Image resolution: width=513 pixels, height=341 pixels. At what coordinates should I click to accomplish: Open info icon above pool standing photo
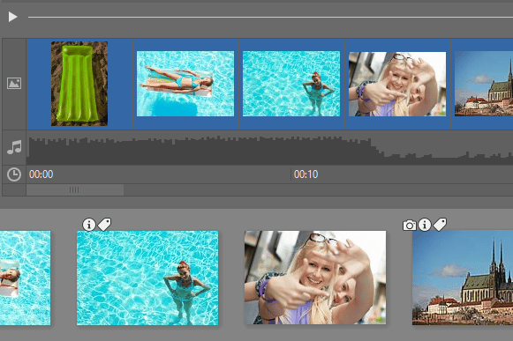coord(89,225)
